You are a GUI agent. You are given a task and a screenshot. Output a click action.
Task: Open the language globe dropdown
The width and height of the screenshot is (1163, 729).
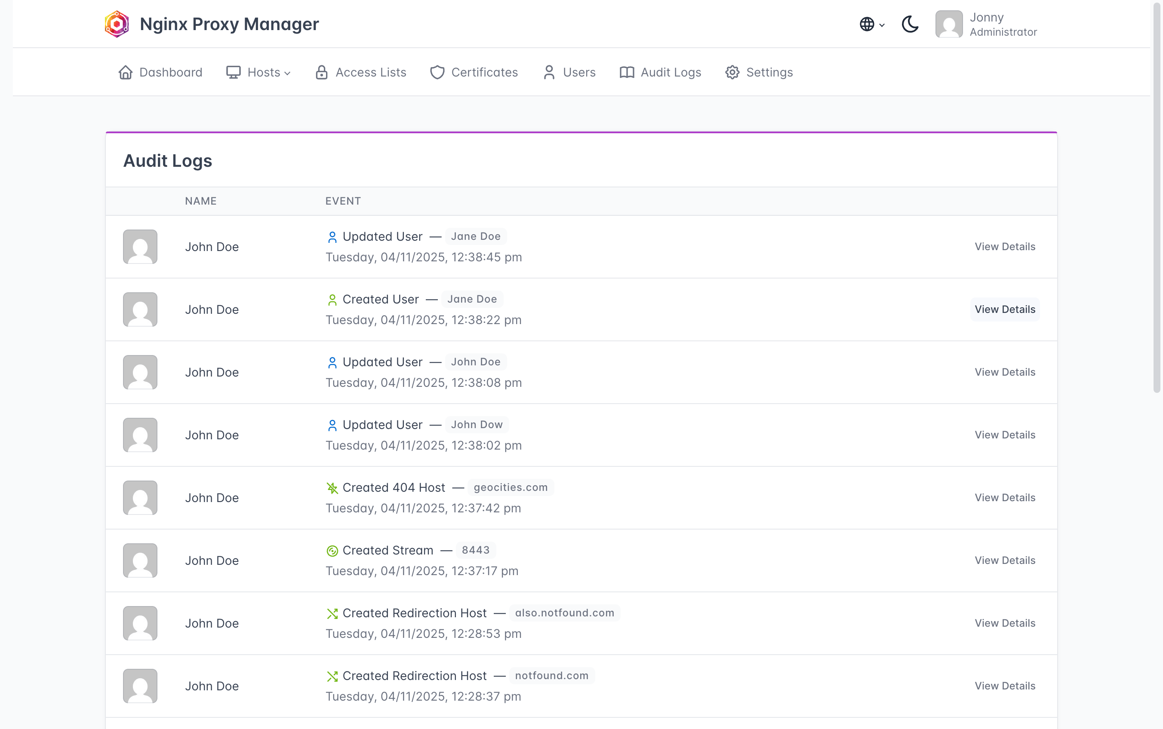(x=871, y=24)
